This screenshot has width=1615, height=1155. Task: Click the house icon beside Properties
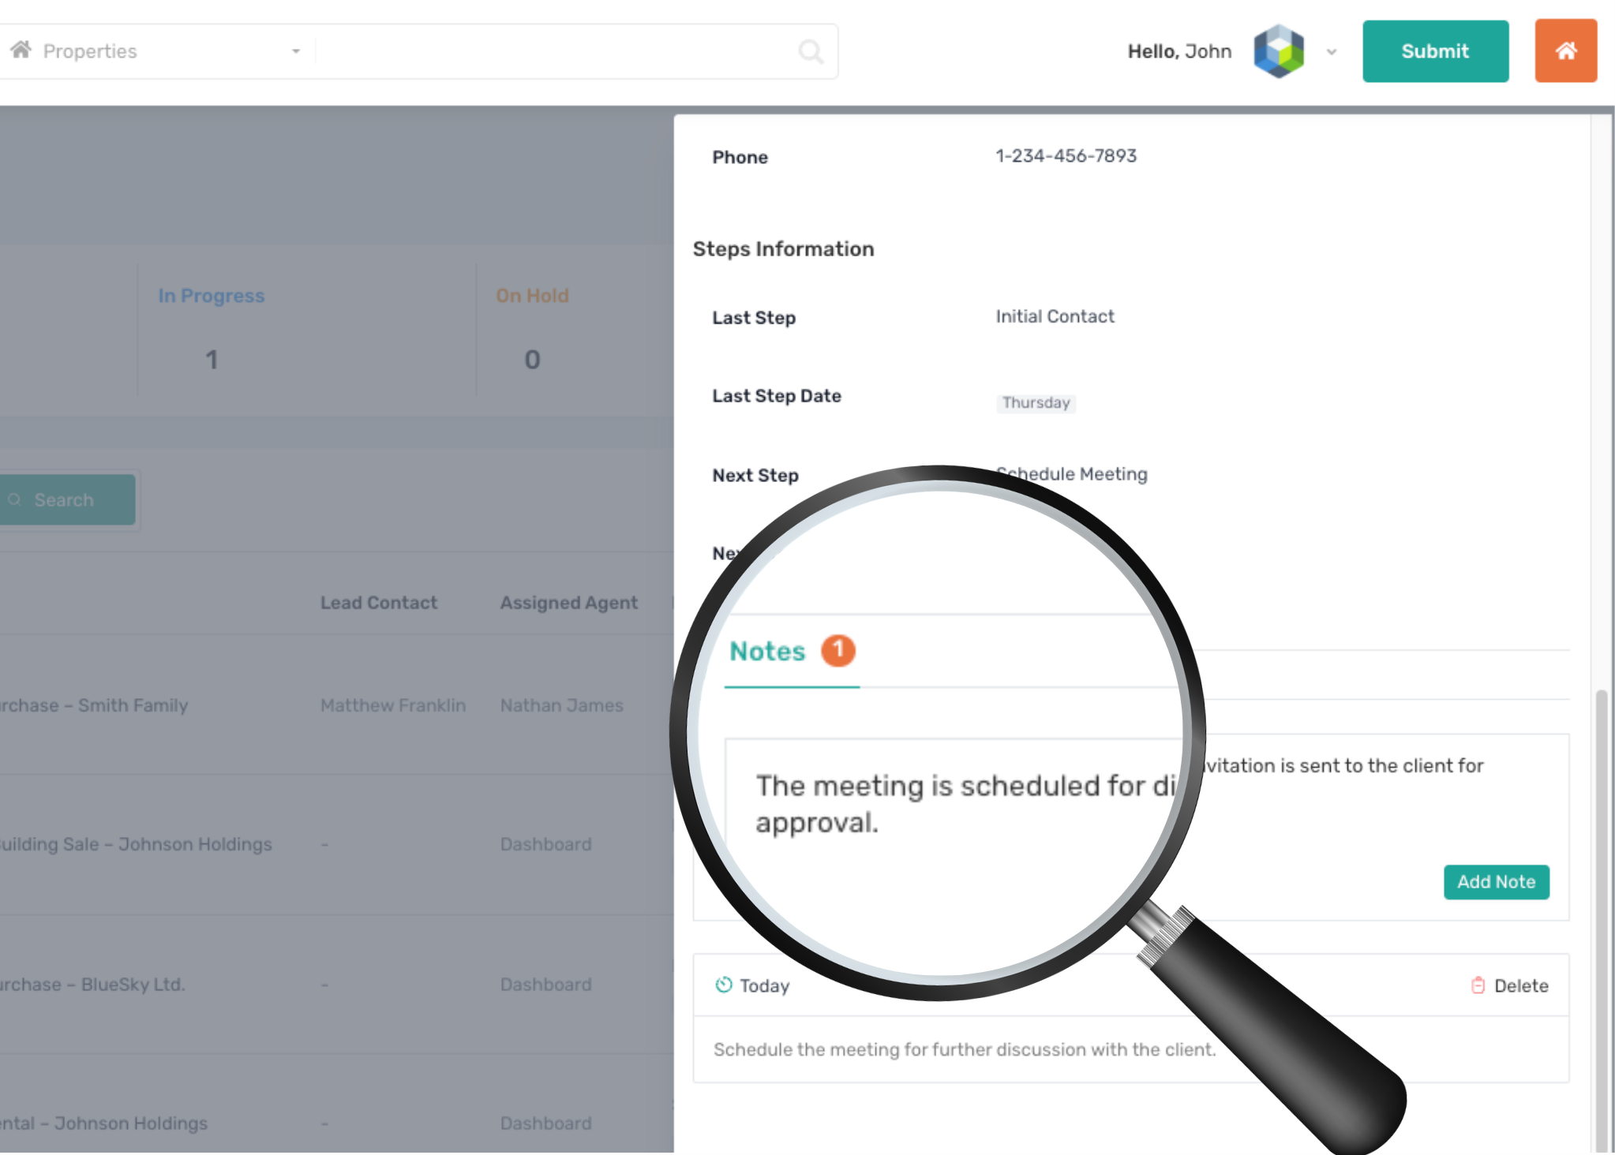pyautogui.click(x=21, y=50)
